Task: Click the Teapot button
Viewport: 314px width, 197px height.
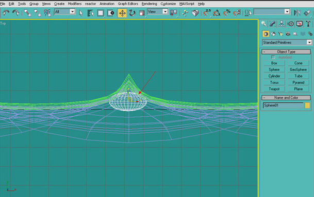Action: pos(274,89)
